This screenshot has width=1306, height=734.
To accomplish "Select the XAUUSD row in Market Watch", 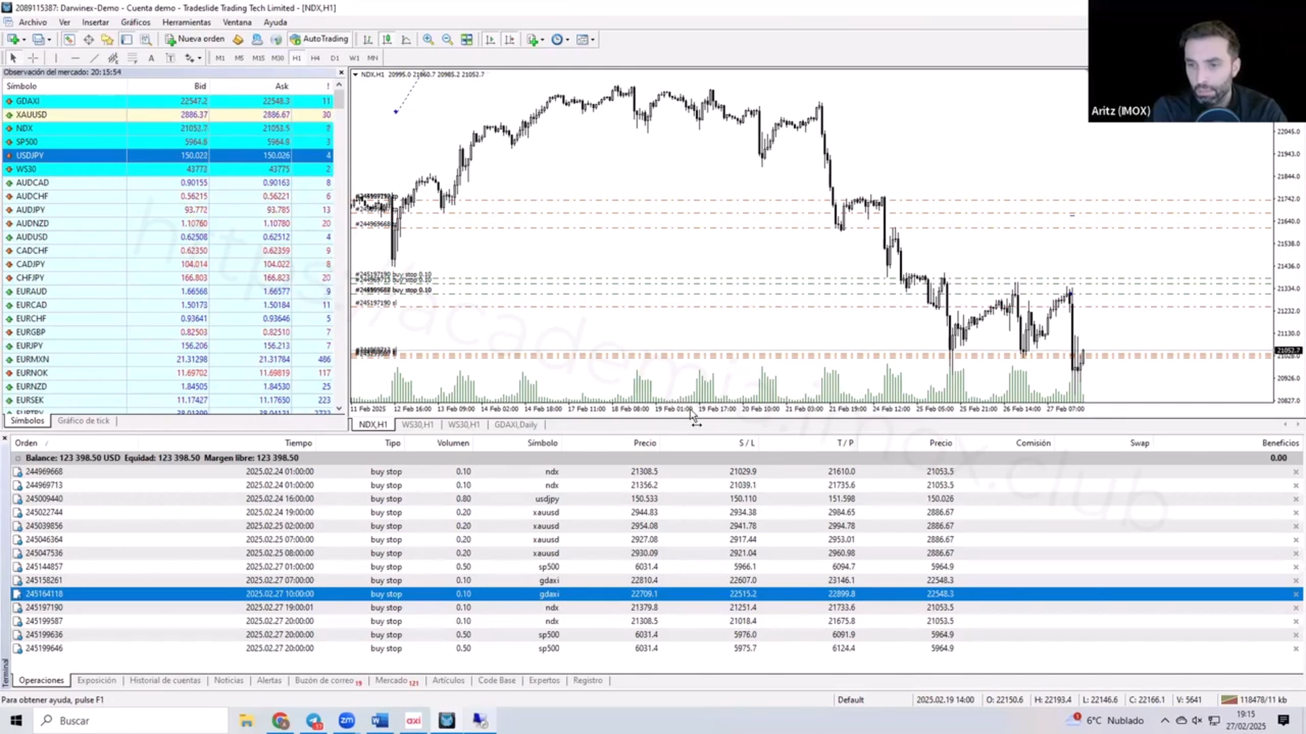I will pyautogui.click(x=168, y=115).
